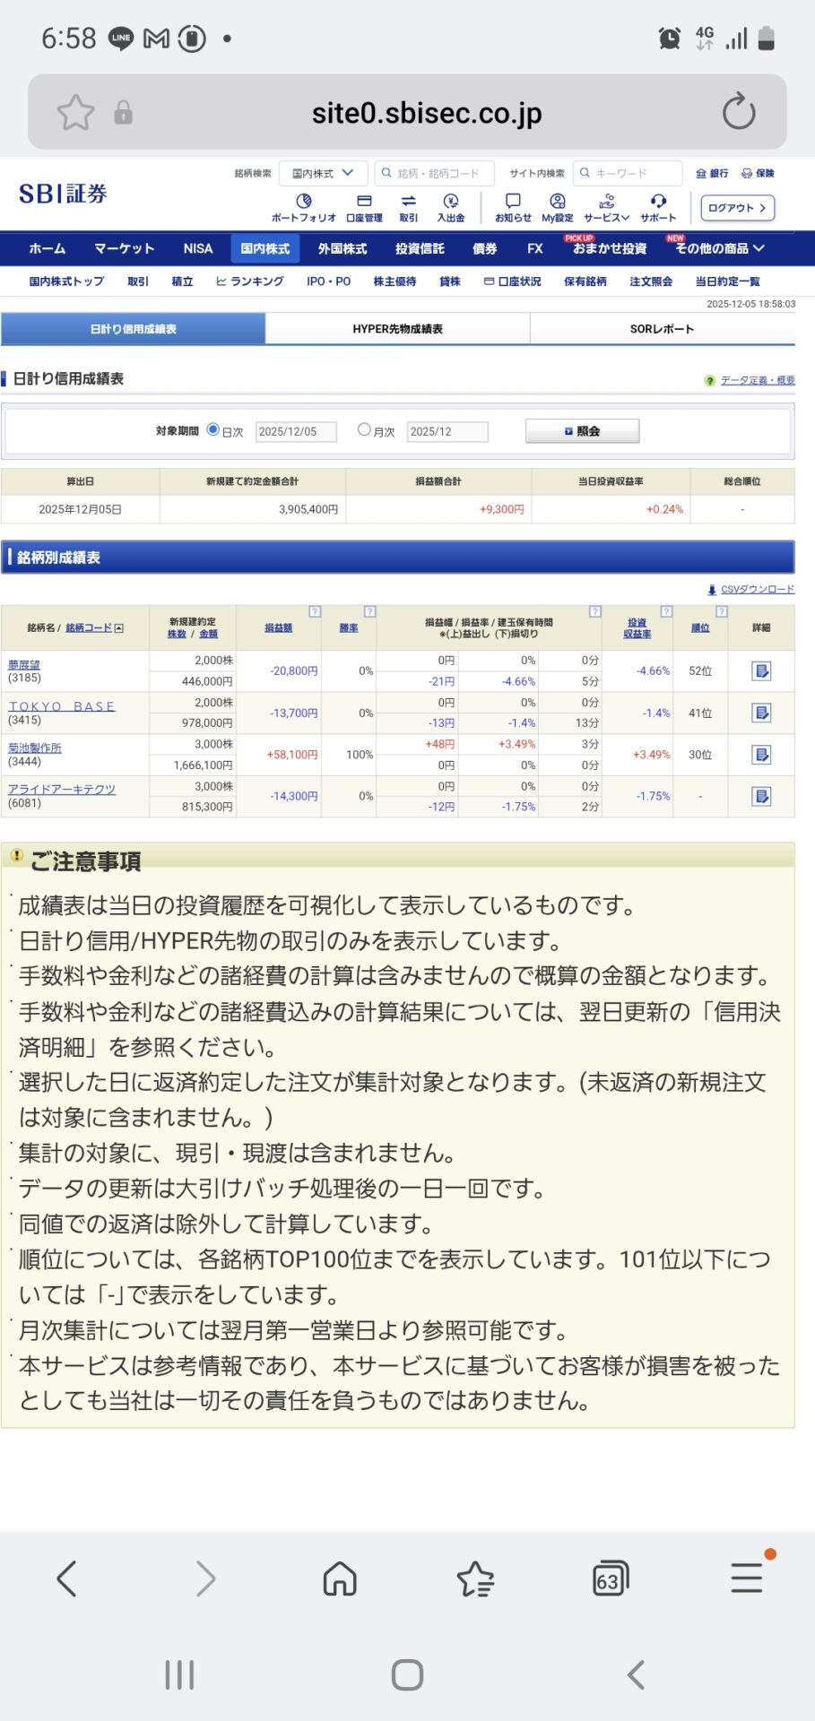The image size is (815, 1721).
Task: Reload the page in browser address bar
Action: point(739,112)
